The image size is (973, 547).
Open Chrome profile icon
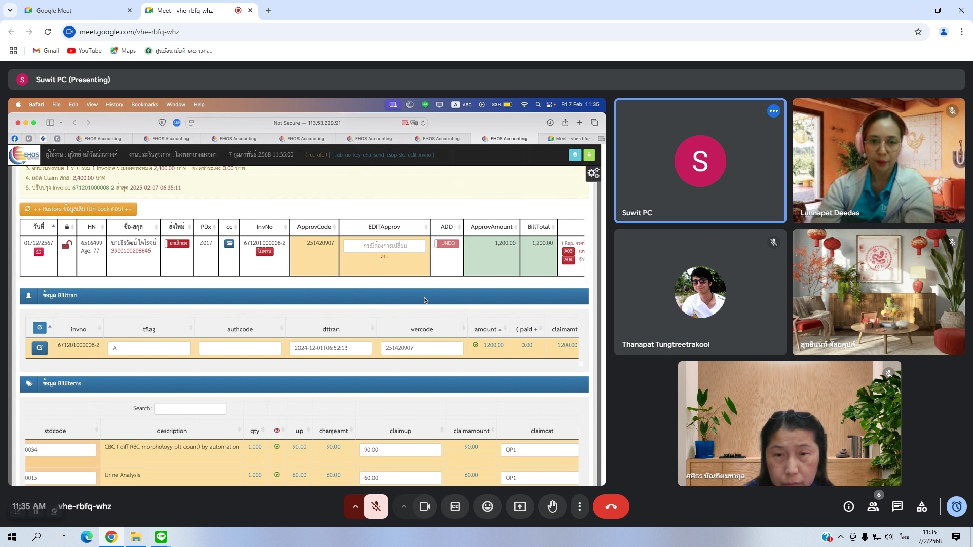coord(944,32)
